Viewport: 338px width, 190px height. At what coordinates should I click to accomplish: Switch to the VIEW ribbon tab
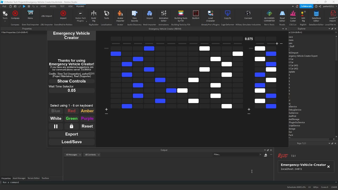tap(70, 6)
